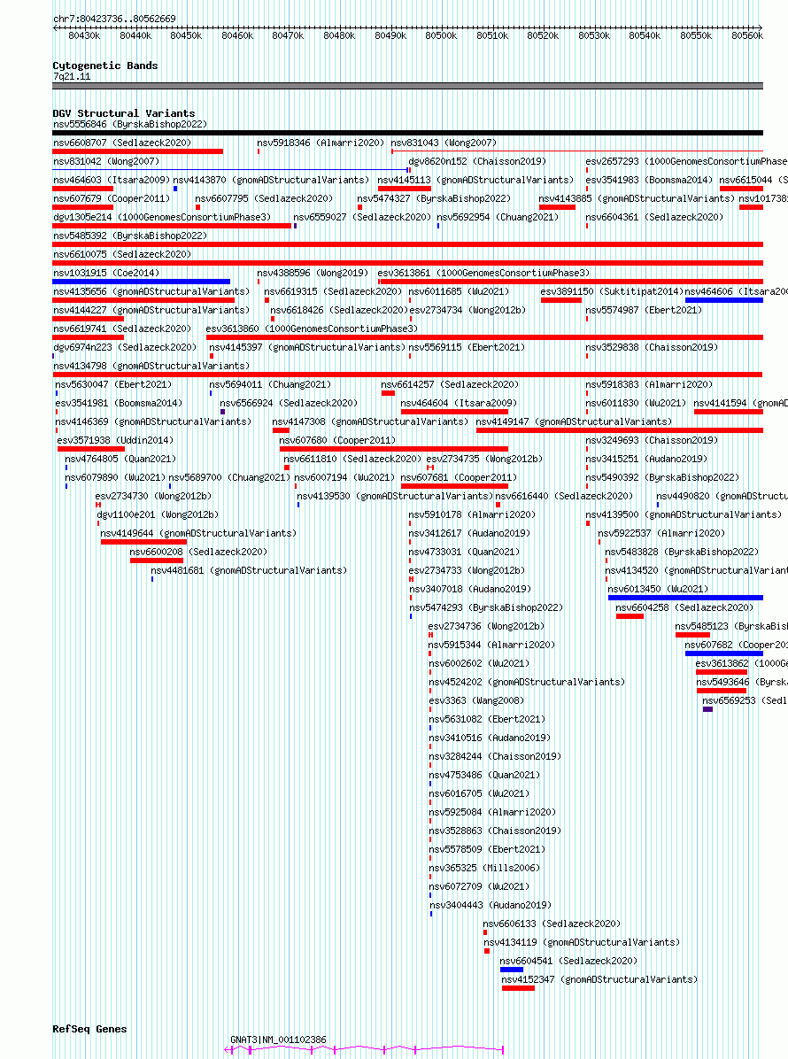Viewport: 788px width, 1059px height.
Task: Open variant nsv607681 (Cooper2011)
Action: (x=459, y=477)
